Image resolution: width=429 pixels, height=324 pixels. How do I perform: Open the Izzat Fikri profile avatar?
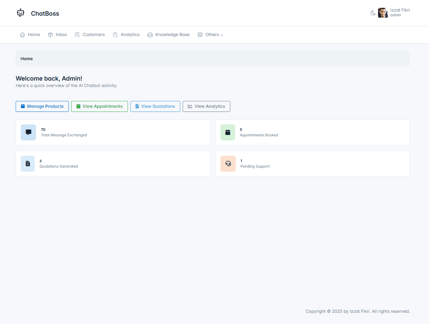coord(383,13)
